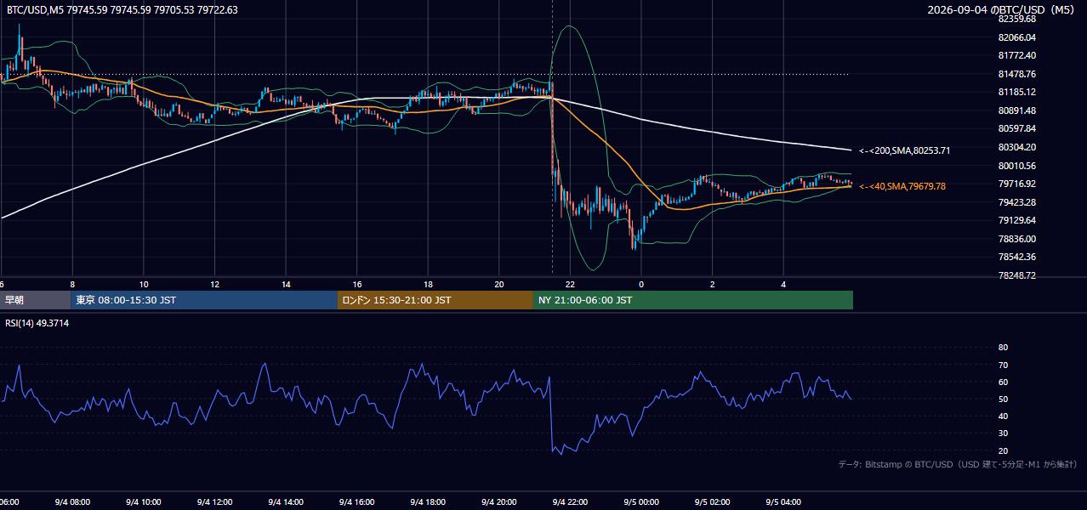Click the 9/5 04:00 time label

tap(783, 502)
